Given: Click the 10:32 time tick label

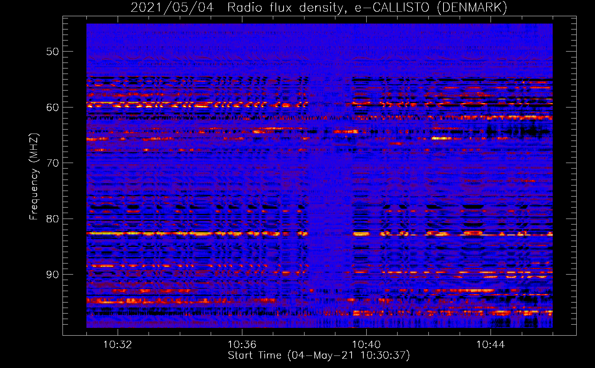Looking at the screenshot, I should coord(118,345).
